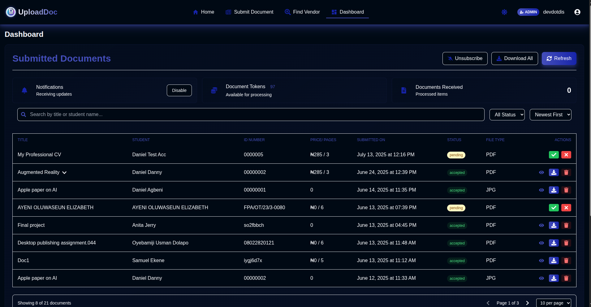Click the notifications bell icon
Image resolution: width=591 pixels, height=307 pixels.
point(24,90)
